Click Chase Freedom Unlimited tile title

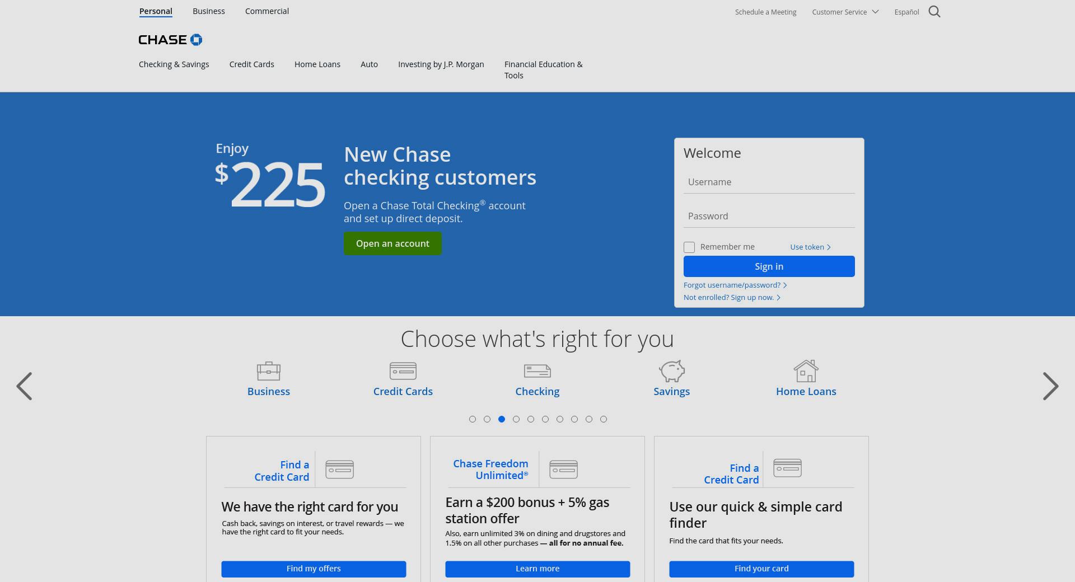pos(491,470)
